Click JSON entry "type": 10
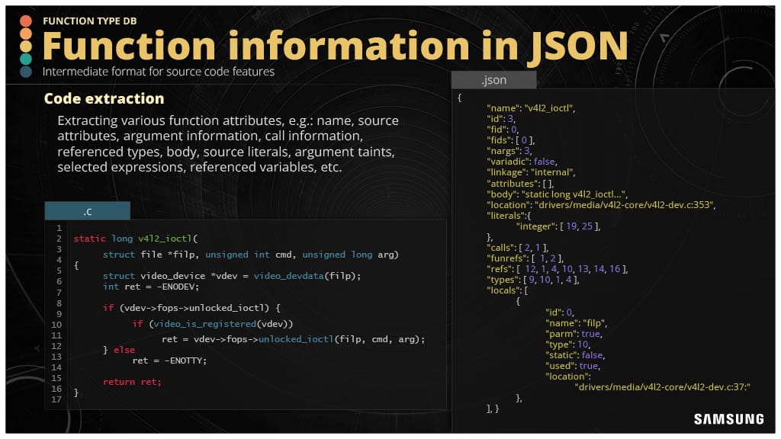The image size is (781, 439). (x=567, y=344)
